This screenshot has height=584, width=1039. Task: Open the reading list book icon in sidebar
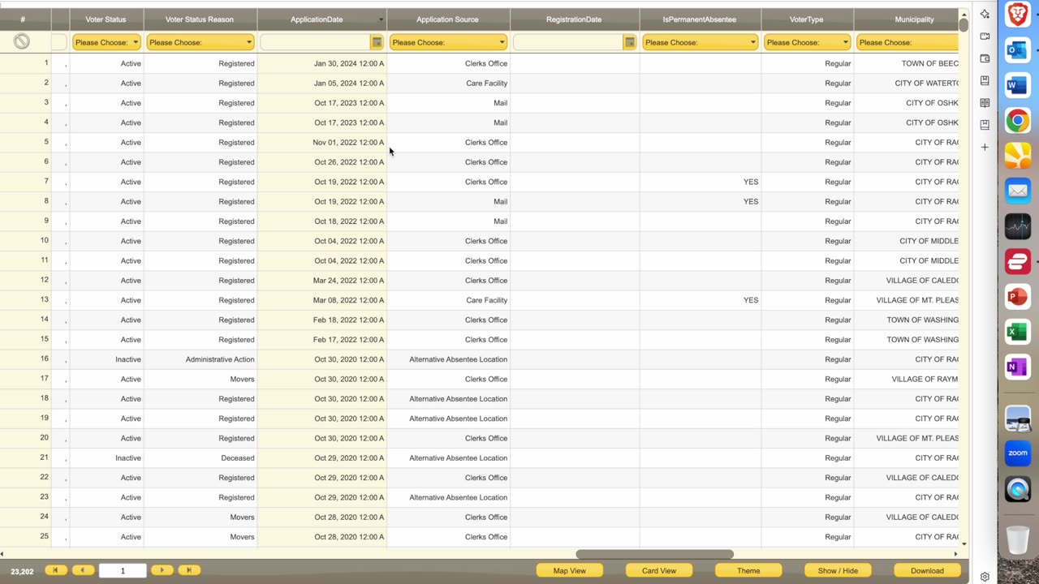coord(985,103)
